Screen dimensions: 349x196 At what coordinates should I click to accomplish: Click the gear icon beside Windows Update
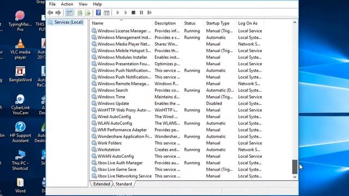click(94, 103)
